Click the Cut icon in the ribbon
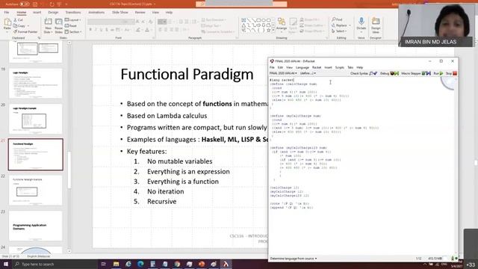The width and height of the screenshot is (478, 269). point(18,20)
